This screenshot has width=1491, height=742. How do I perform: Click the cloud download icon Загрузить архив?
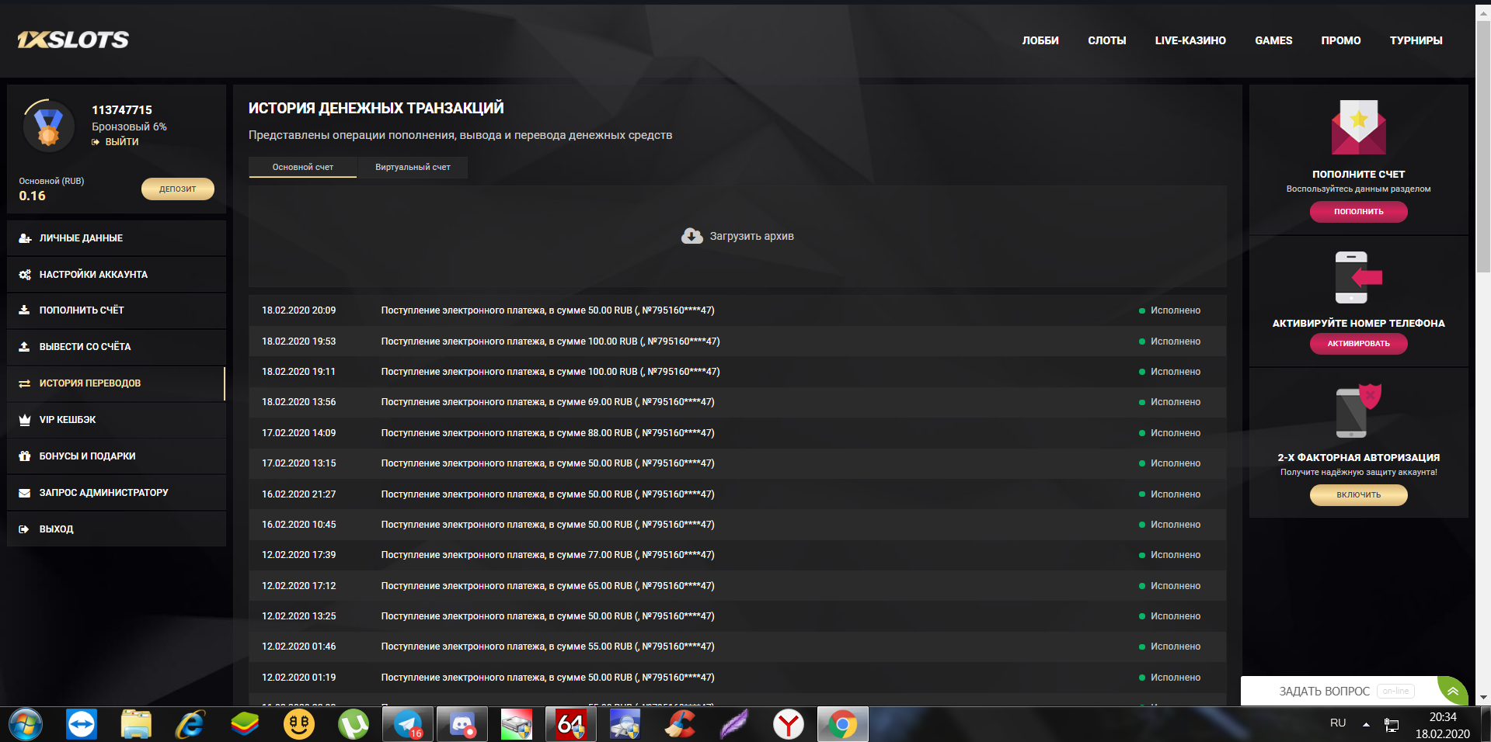tap(691, 235)
